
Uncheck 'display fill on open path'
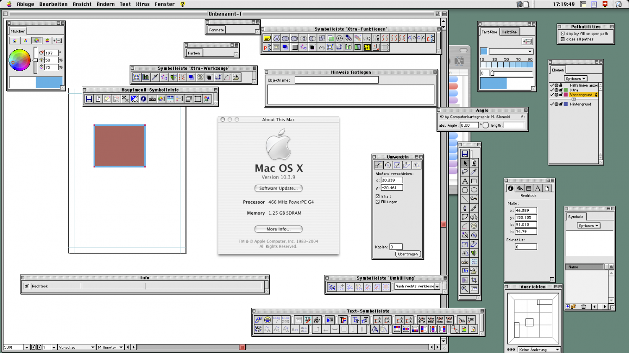coord(563,33)
